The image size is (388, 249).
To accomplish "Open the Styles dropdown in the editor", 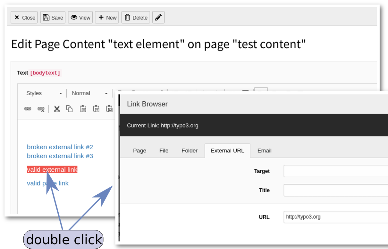I will (x=44, y=93).
